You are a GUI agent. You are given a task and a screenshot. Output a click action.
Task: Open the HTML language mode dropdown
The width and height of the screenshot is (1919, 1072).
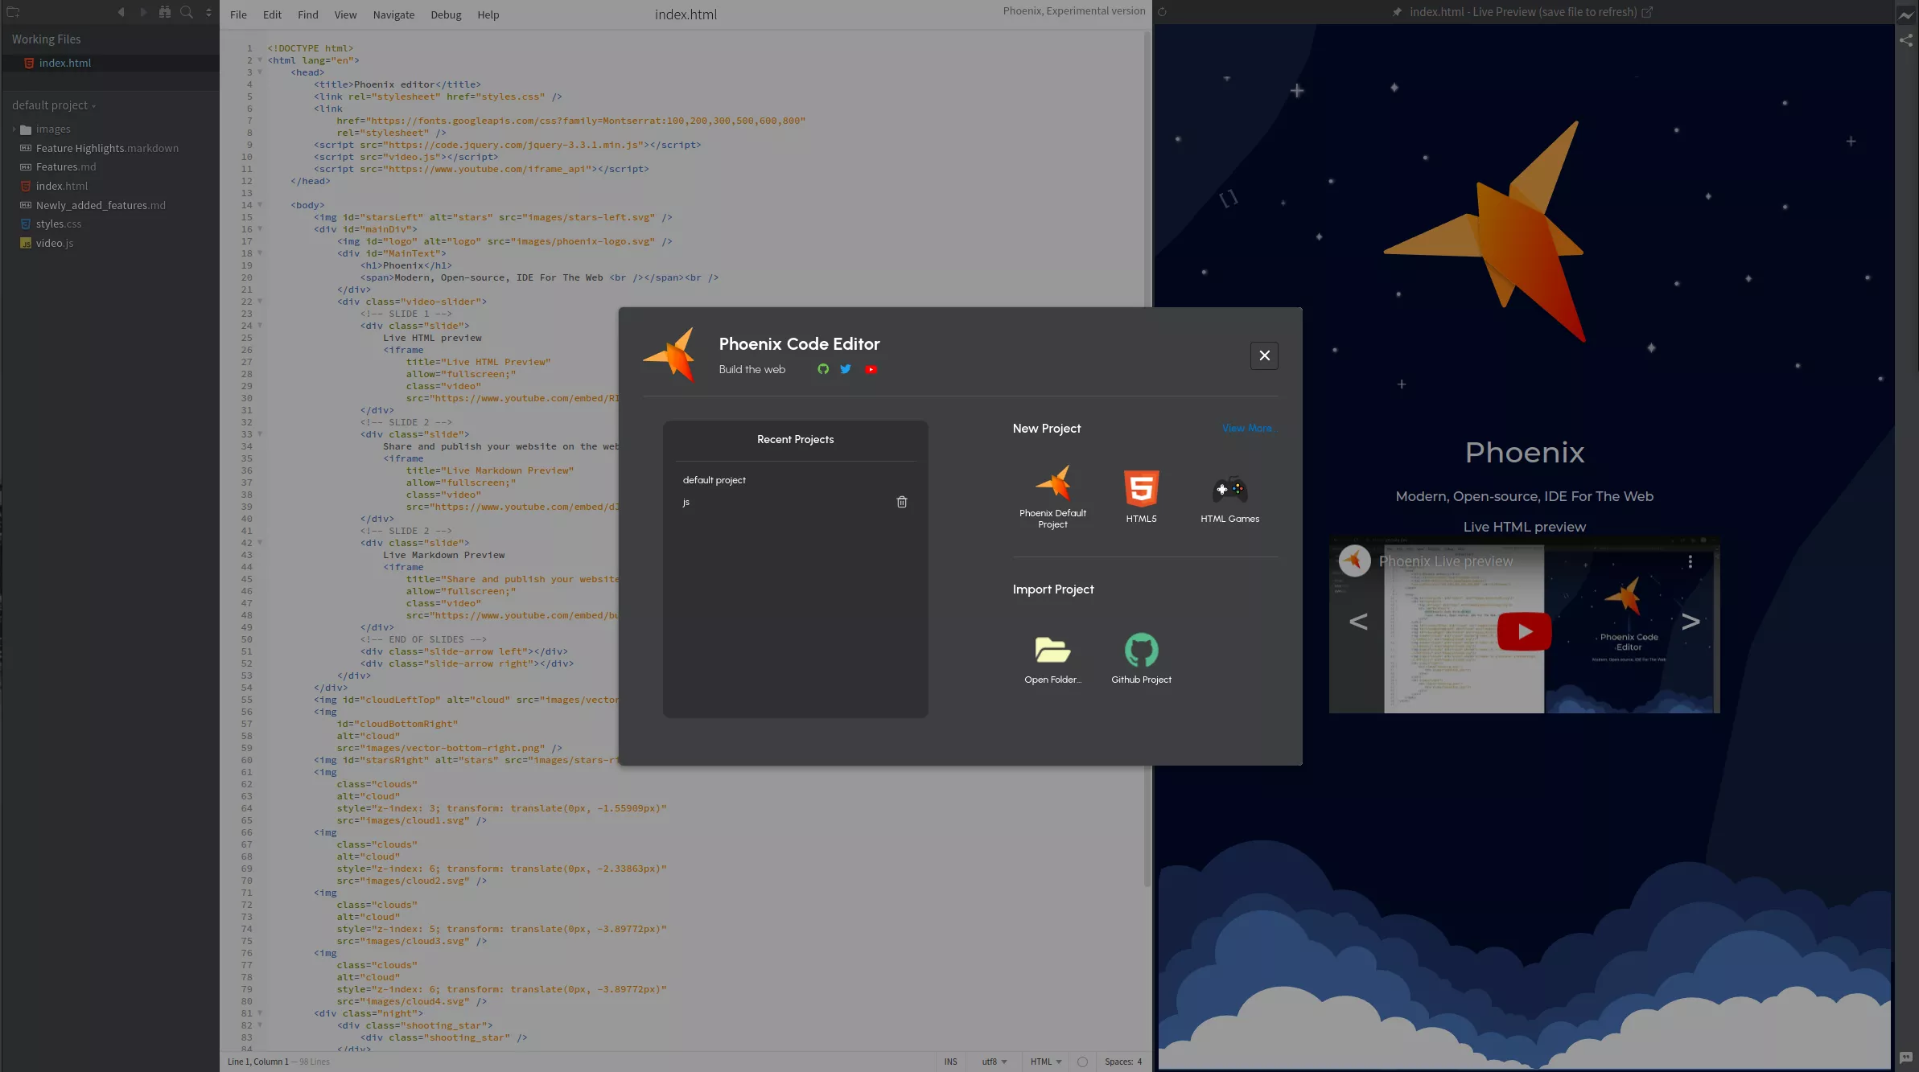point(1046,1062)
